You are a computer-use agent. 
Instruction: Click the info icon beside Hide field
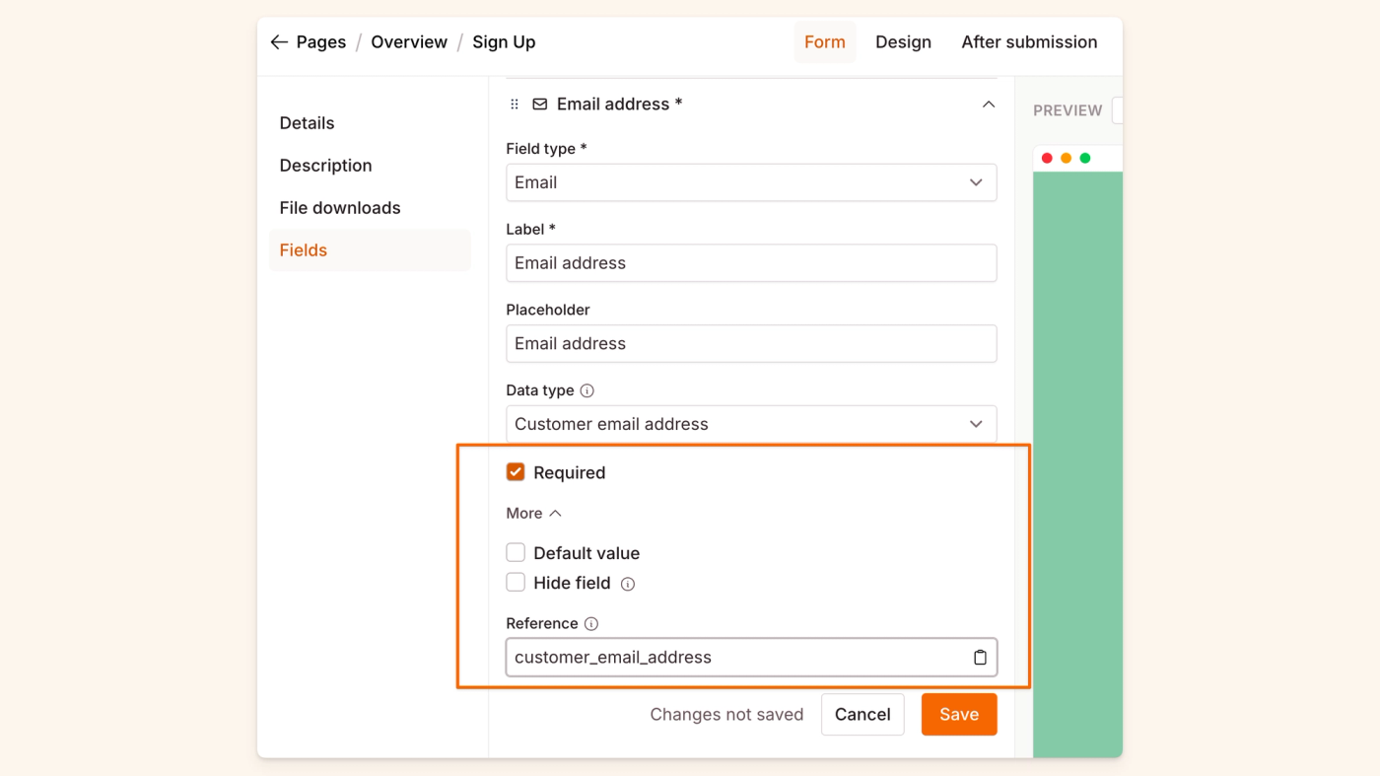pos(628,584)
